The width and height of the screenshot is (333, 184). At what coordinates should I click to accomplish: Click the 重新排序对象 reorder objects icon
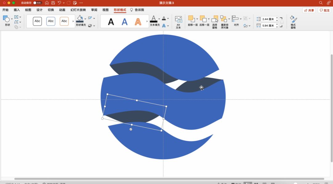pyautogui.click(x=224, y=19)
